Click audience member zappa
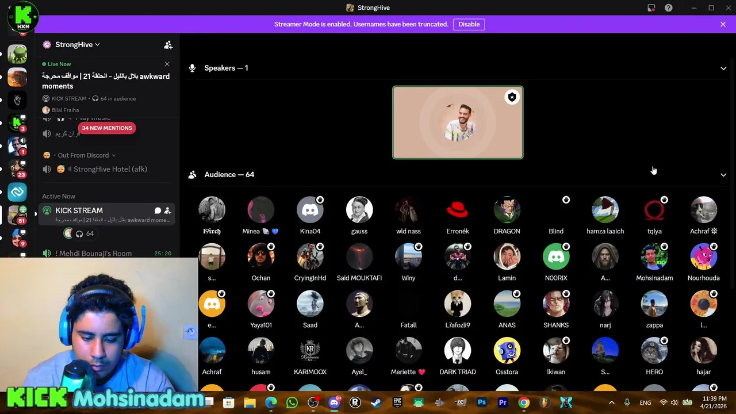The image size is (736, 414). (654, 310)
